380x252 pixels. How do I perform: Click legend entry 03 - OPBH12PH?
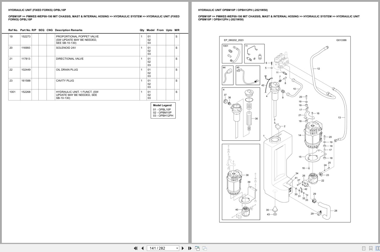163,116
